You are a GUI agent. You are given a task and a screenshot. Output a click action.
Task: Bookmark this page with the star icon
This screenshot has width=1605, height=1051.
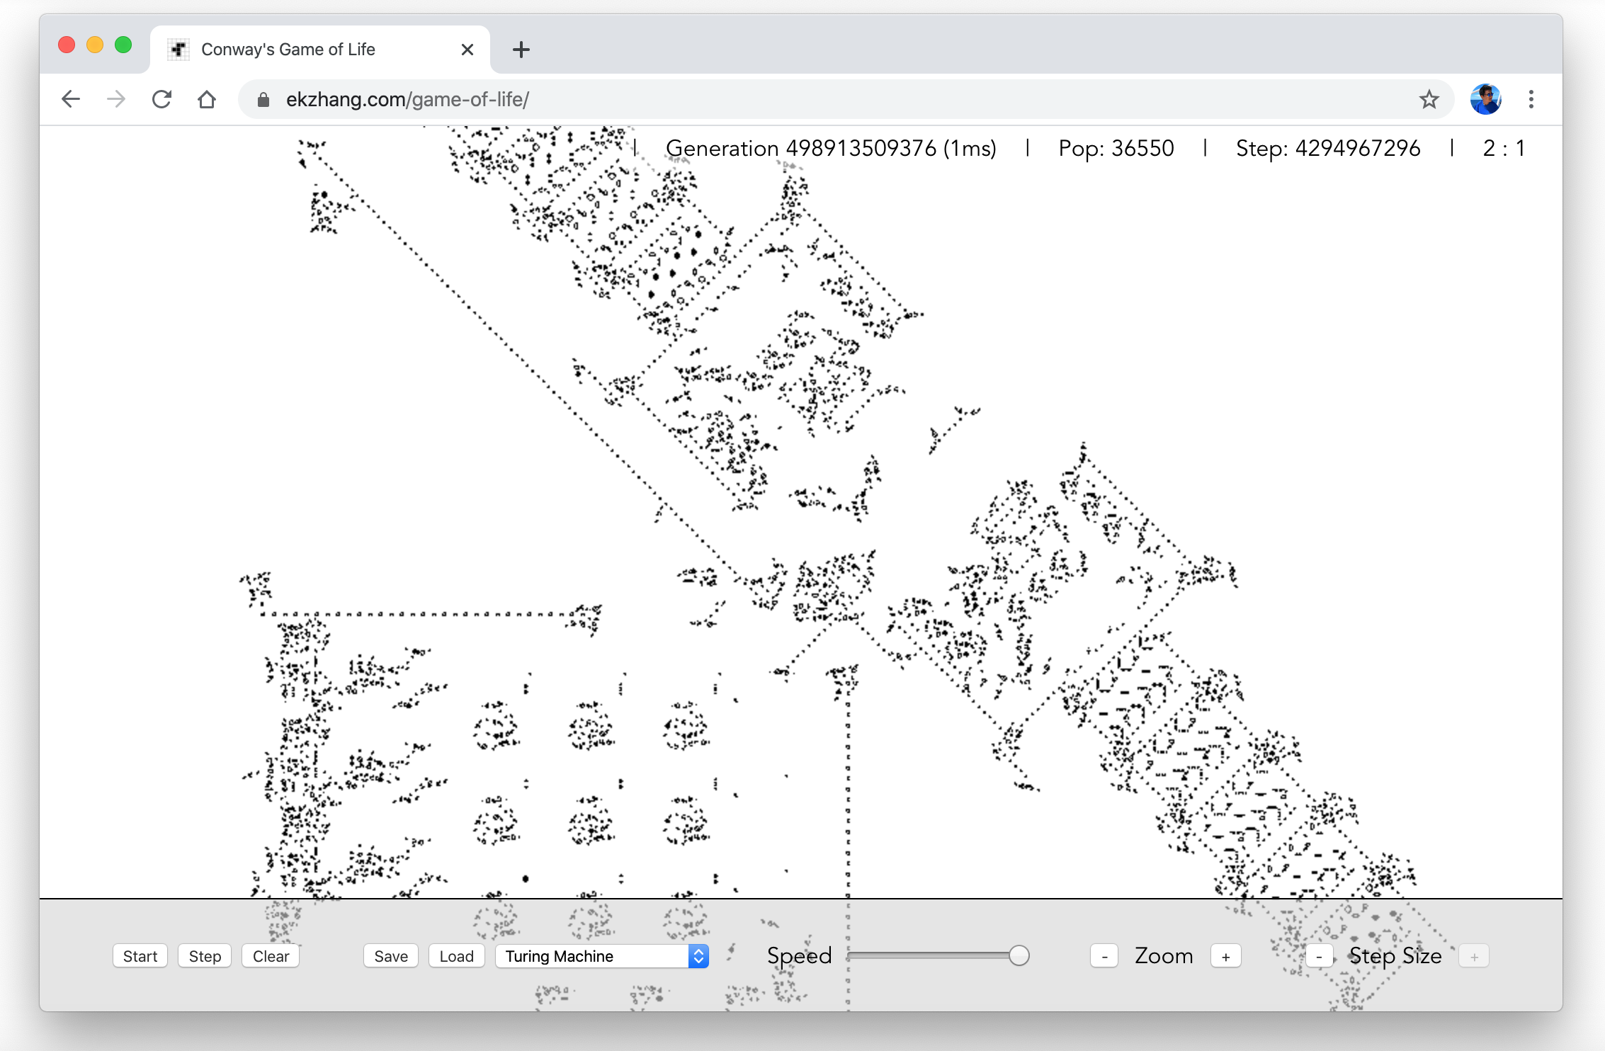[1429, 99]
